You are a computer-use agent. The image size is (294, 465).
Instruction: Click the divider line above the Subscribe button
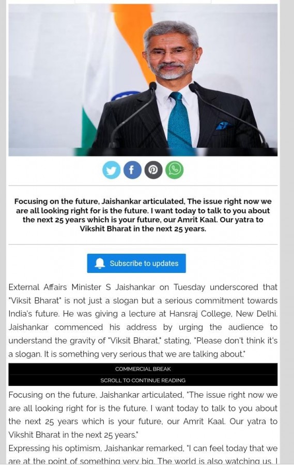click(143, 245)
